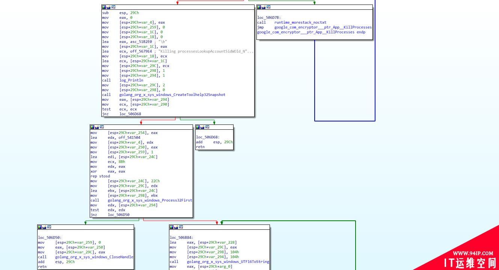Screen dimensions: 499x270
Task: Click pencil edit icon on loc_506D7B node
Action: 264,7
